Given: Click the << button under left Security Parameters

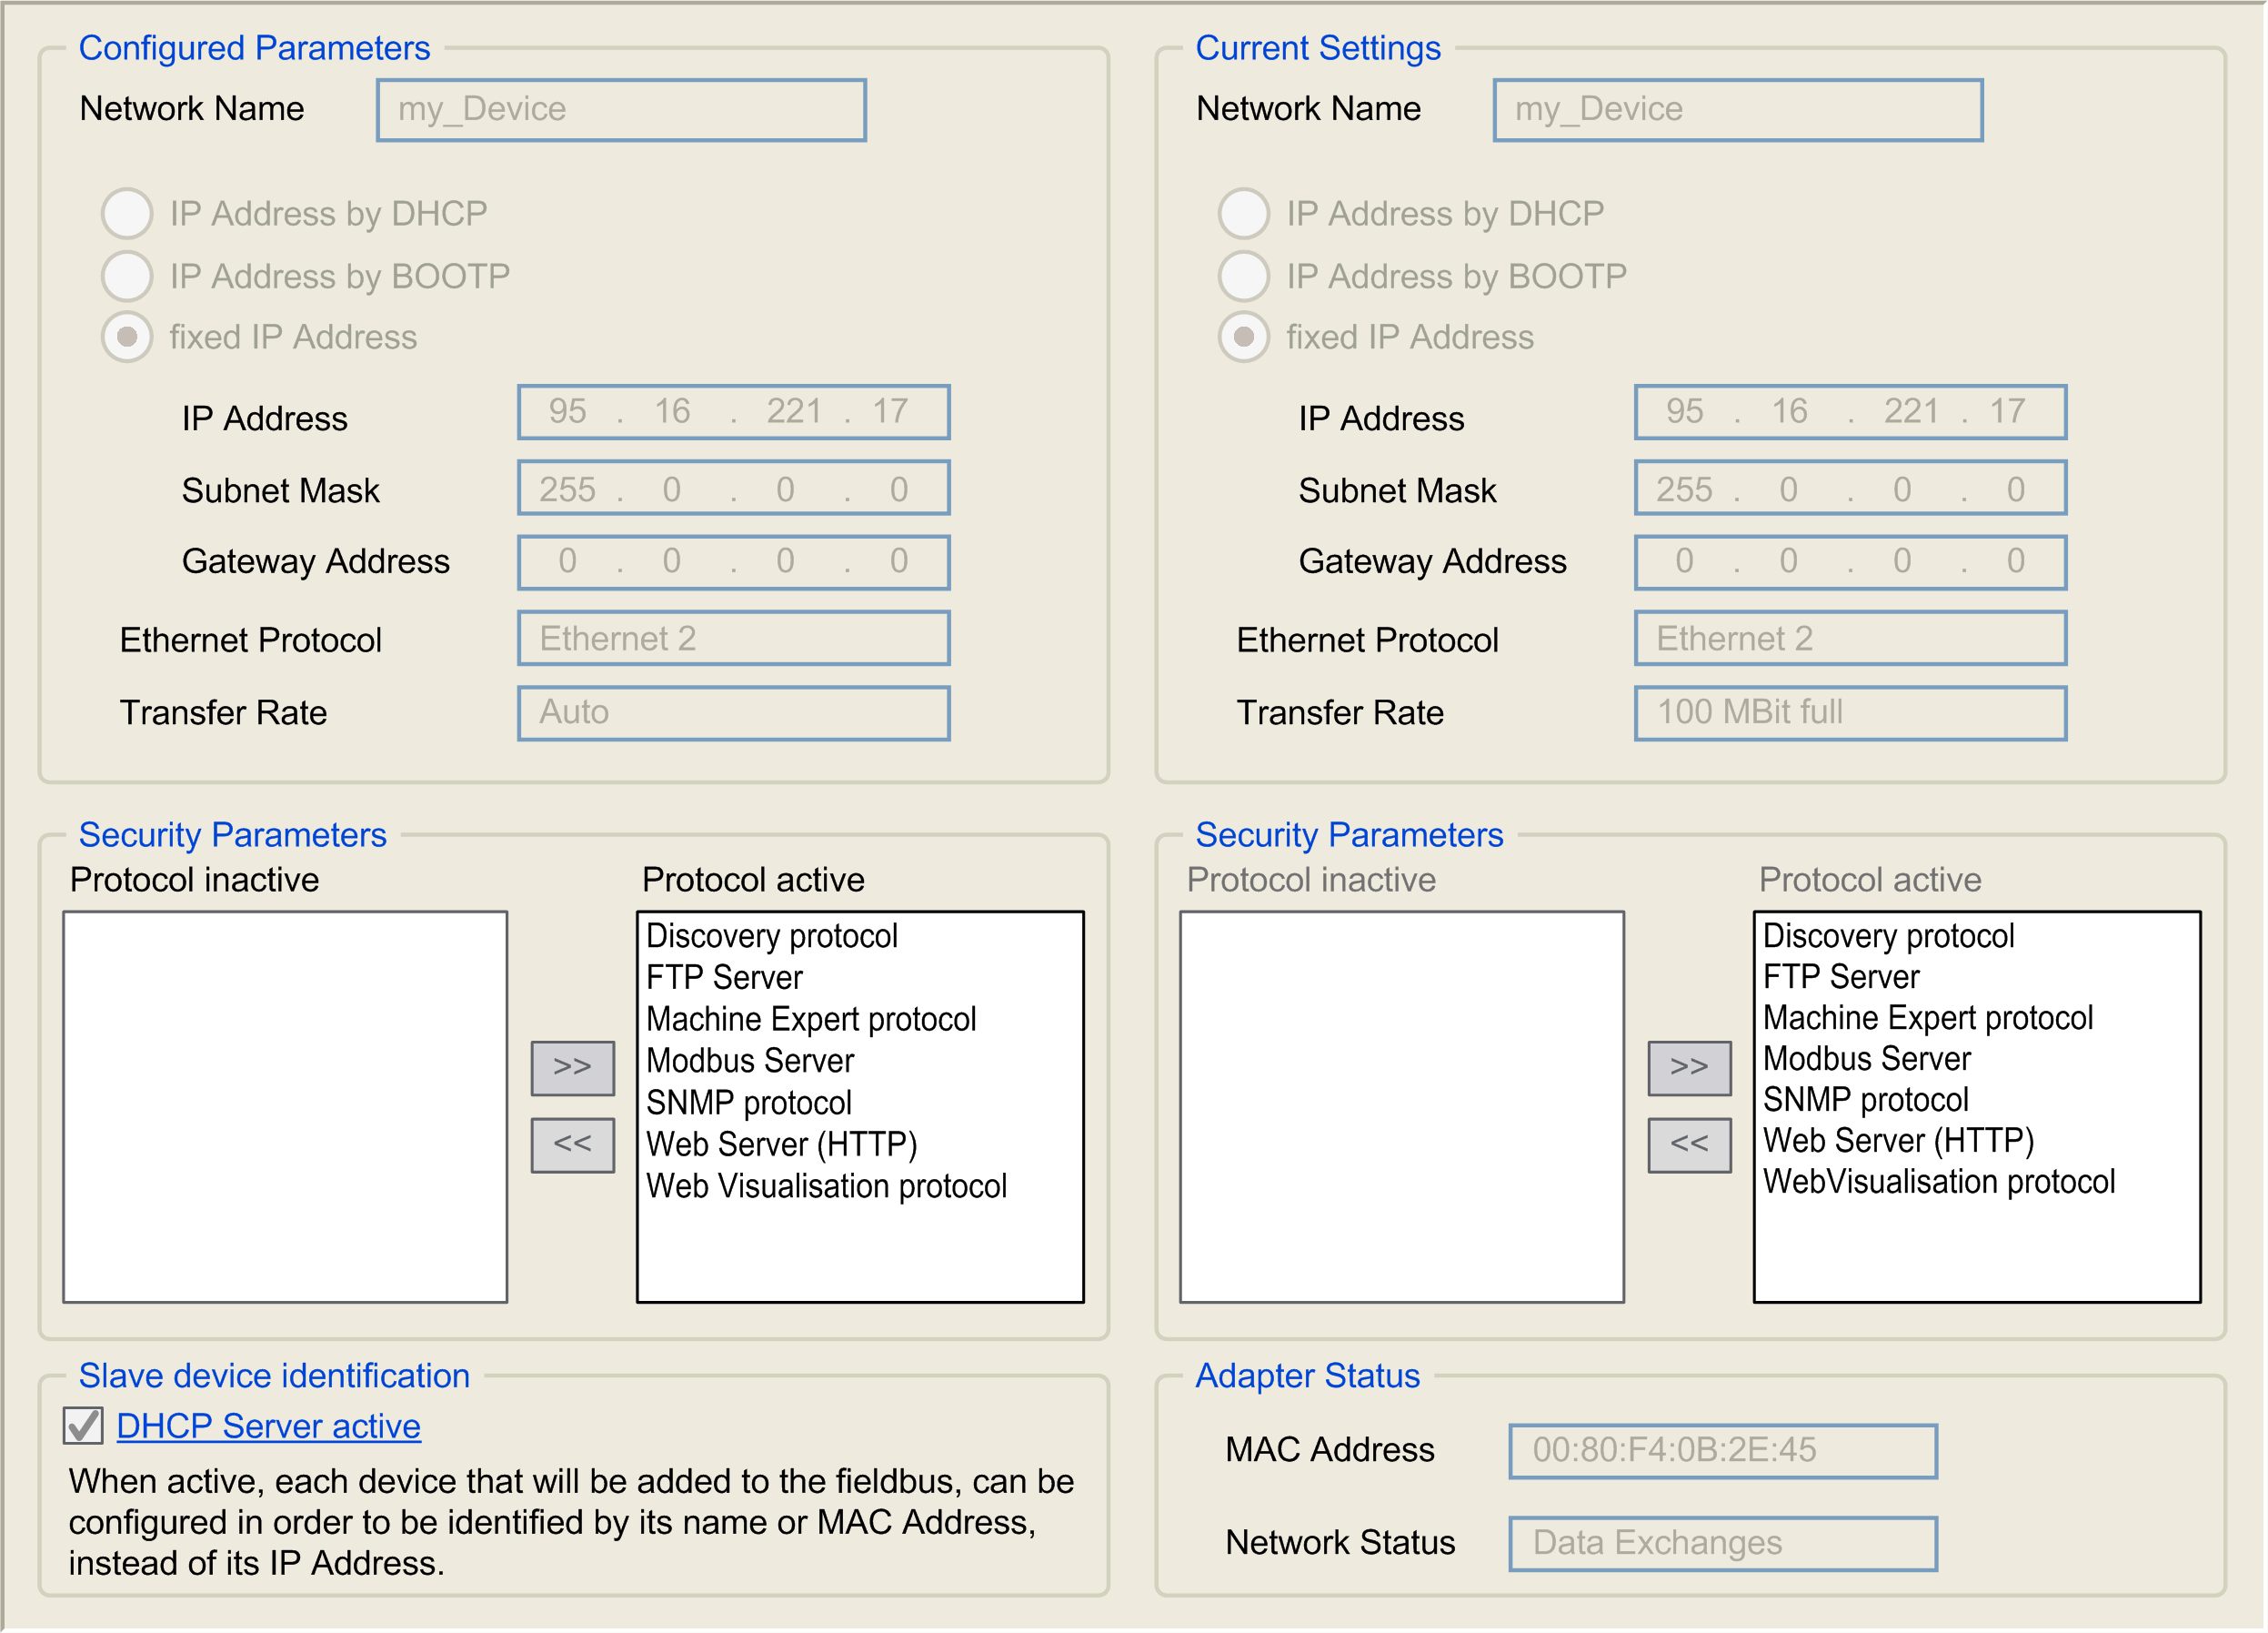Looking at the screenshot, I should tap(572, 1144).
